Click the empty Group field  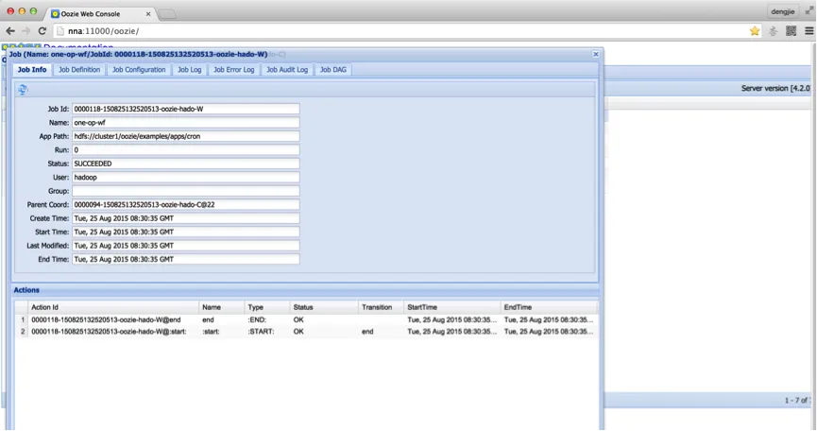(x=185, y=191)
